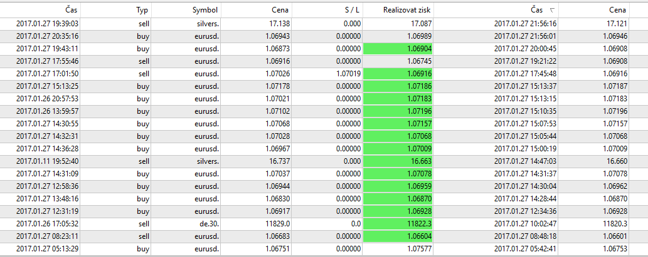This screenshot has height=257, width=648.
Task: Click the Realizovat zisk column header
Action: (x=408, y=10)
